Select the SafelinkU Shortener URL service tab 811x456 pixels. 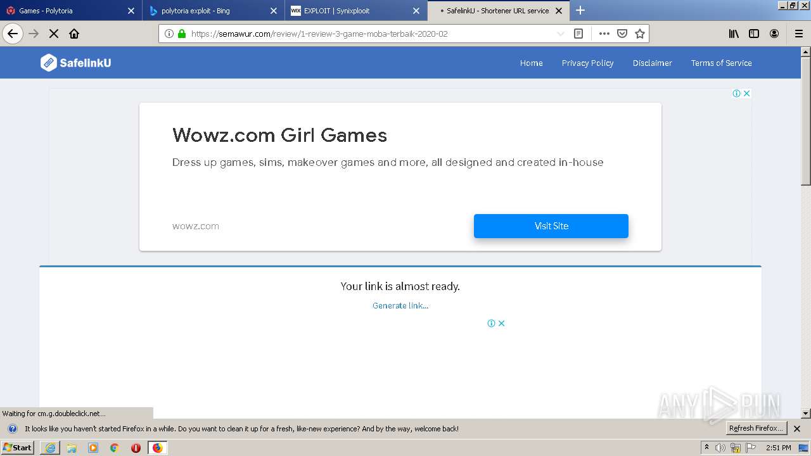pyautogui.click(x=497, y=10)
